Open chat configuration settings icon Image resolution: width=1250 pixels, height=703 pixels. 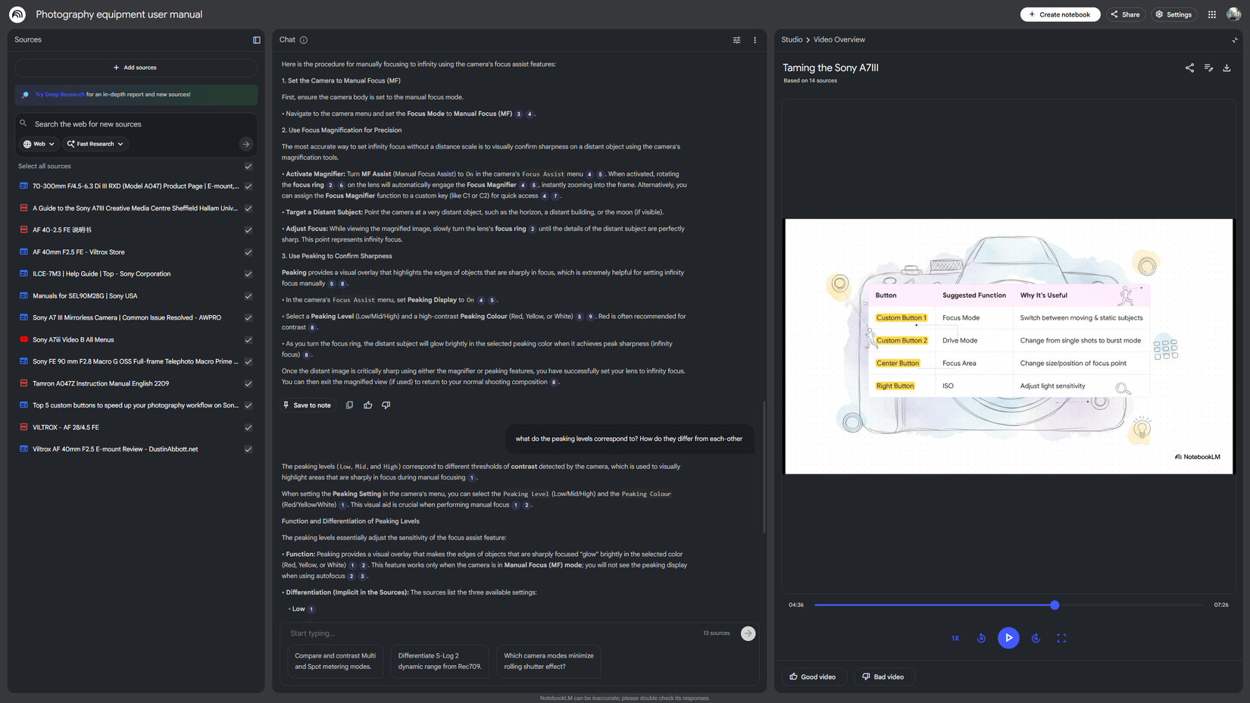(736, 40)
